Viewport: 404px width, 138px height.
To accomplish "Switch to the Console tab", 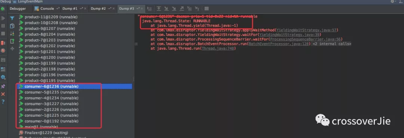I will pyautogui.click(x=47, y=9).
